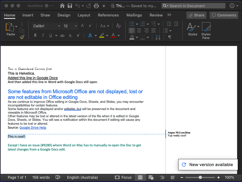The width and height of the screenshot is (242, 182).
Task: Switch to Web Layout view
Action: [151, 178]
